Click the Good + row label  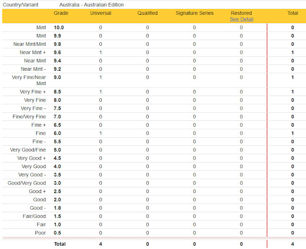pos(37,191)
